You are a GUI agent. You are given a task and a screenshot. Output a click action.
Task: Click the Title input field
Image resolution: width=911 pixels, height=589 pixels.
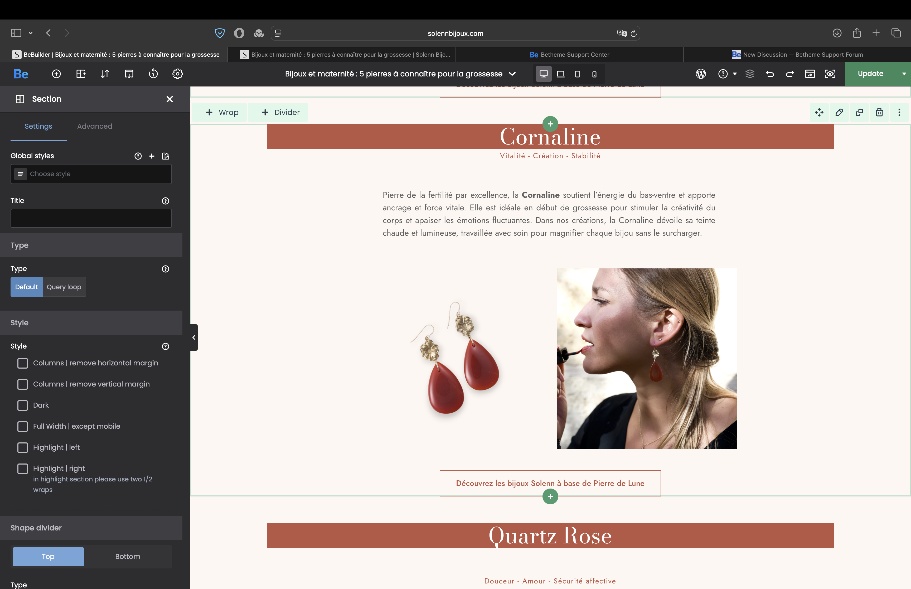pos(91,218)
